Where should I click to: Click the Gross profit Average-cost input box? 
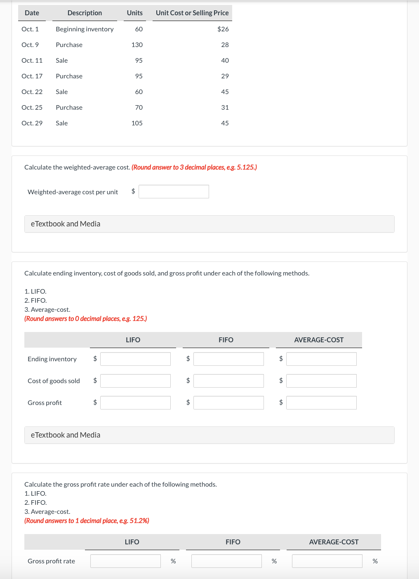coord(321,402)
